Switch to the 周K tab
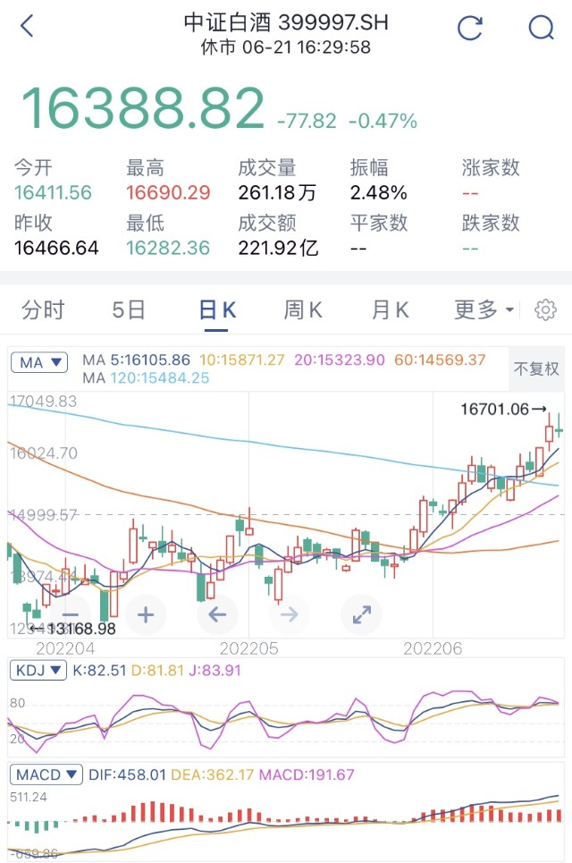 point(303,310)
